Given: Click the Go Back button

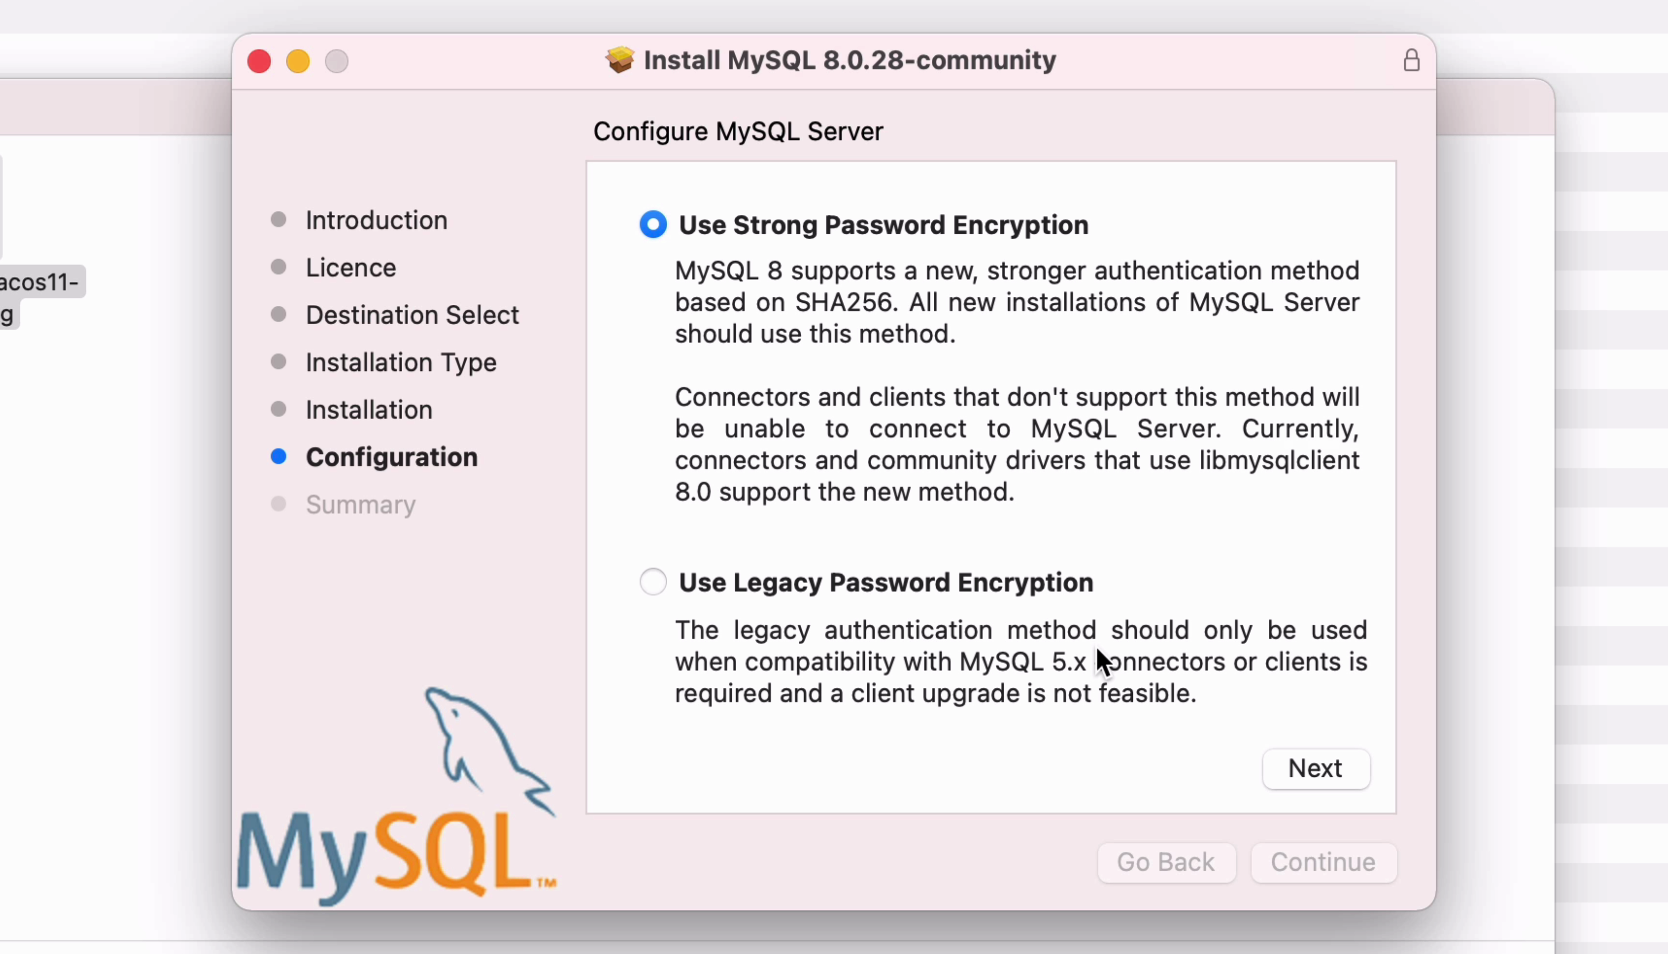Looking at the screenshot, I should pos(1166,862).
